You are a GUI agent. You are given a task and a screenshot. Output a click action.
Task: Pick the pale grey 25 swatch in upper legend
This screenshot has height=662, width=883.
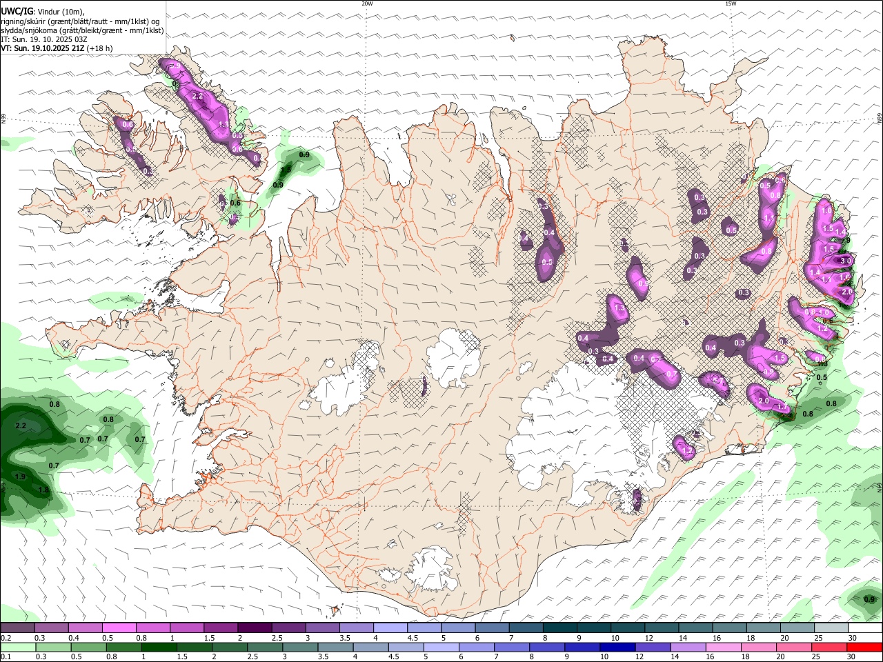click(831, 628)
